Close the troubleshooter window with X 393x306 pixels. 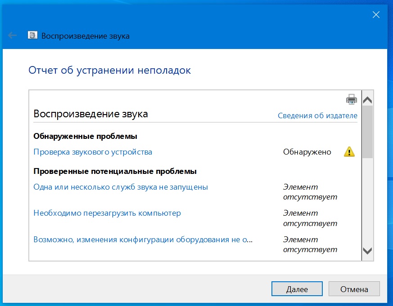tap(376, 15)
